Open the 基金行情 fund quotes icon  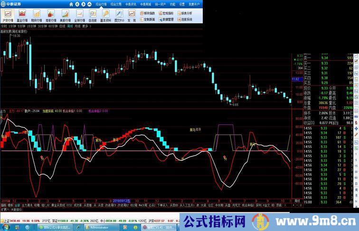(22, 15)
